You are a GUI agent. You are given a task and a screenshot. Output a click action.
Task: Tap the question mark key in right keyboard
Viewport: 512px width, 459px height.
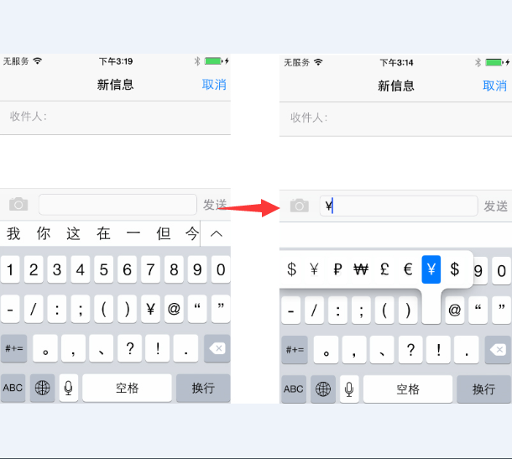pos(410,350)
